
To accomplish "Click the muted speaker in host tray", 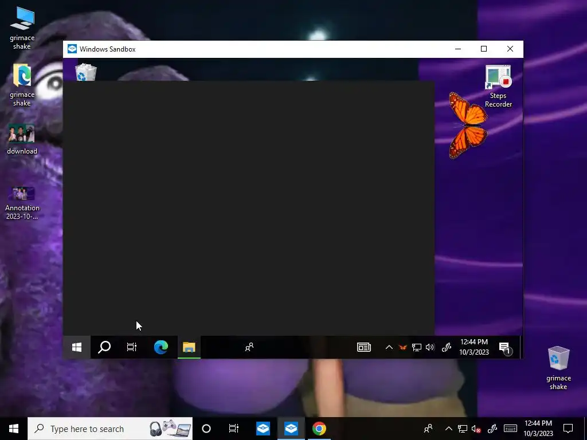I will (476, 429).
